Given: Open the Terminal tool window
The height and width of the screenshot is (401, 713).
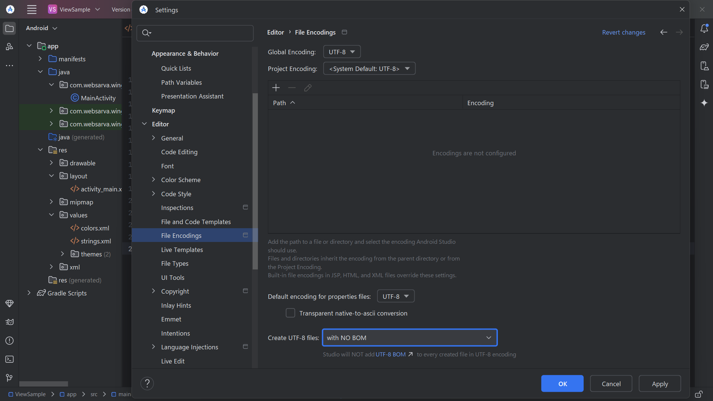Looking at the screenshot, I should point(9,359).
